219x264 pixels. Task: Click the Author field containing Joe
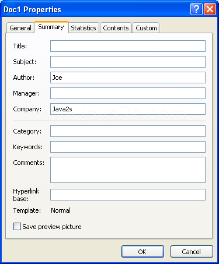tap(128, 78)
